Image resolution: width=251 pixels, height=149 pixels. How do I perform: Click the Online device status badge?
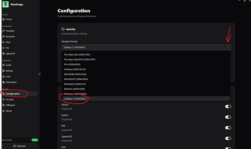pyautogui.click(x=35, y=140)
